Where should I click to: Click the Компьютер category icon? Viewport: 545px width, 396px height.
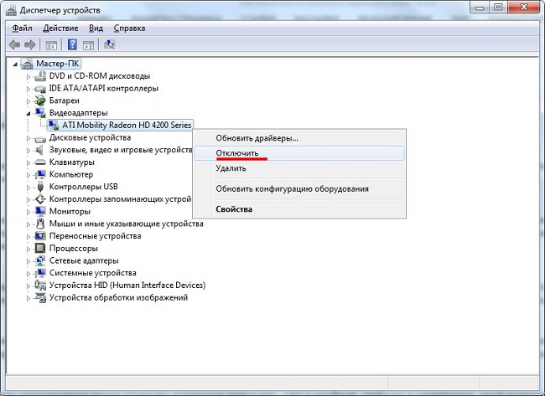pos(40,175)
